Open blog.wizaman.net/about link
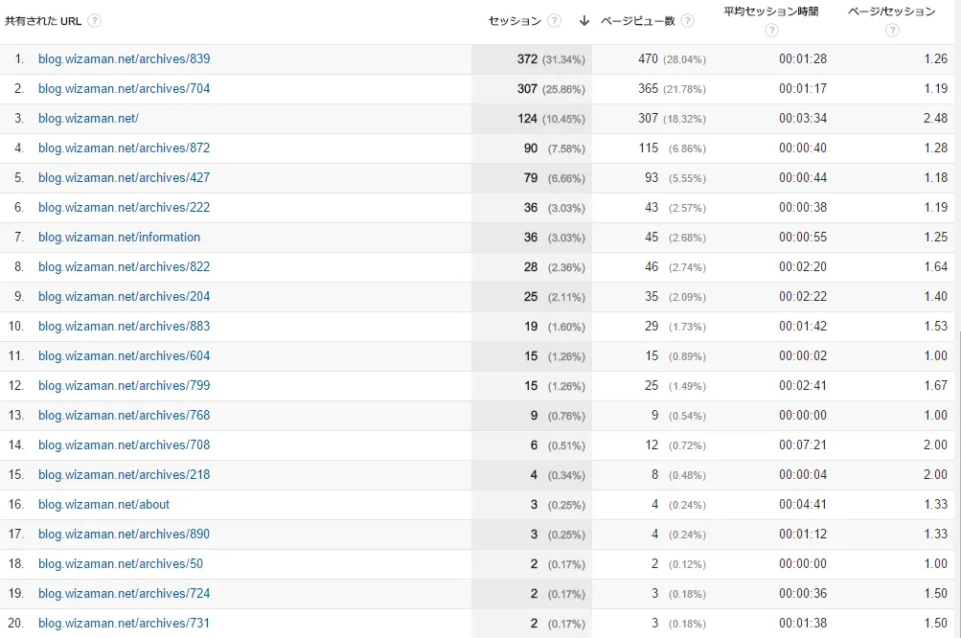The image size is (961, 638). coord(103,505)
